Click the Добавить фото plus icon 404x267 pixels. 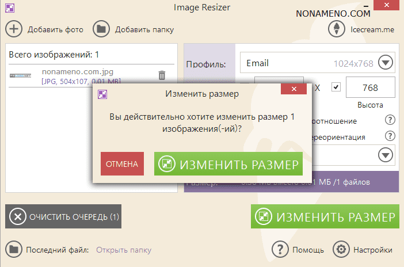pyautogui.click(x=13, y=29)
